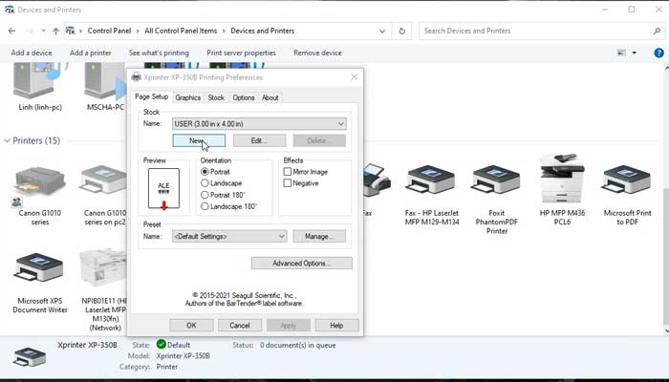This screenshot has width=669, height=382.
Task: Click the printer icon in the dialog title bar
Action: click(136, 77)
